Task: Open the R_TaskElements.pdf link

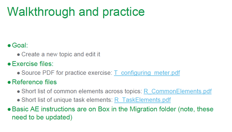Action: 142,100
